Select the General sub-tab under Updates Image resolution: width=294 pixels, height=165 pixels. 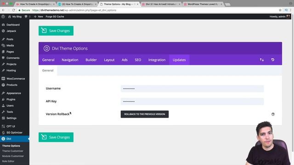point(48,70)
